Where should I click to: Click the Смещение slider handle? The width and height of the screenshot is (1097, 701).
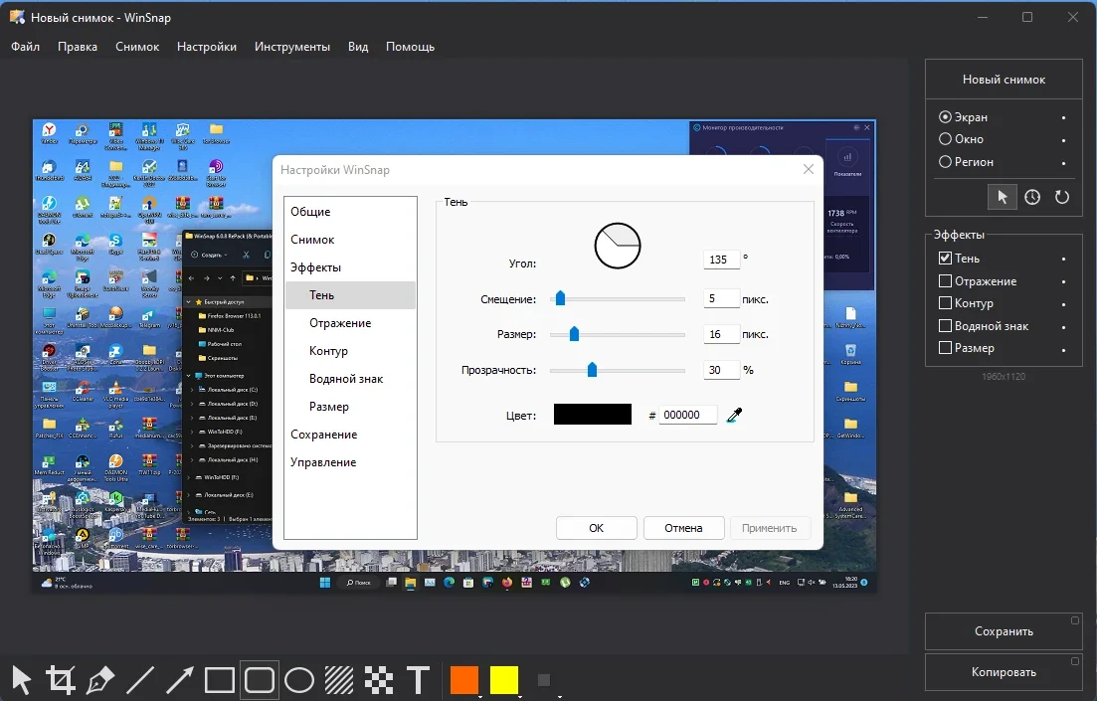[x=560, y=298]
